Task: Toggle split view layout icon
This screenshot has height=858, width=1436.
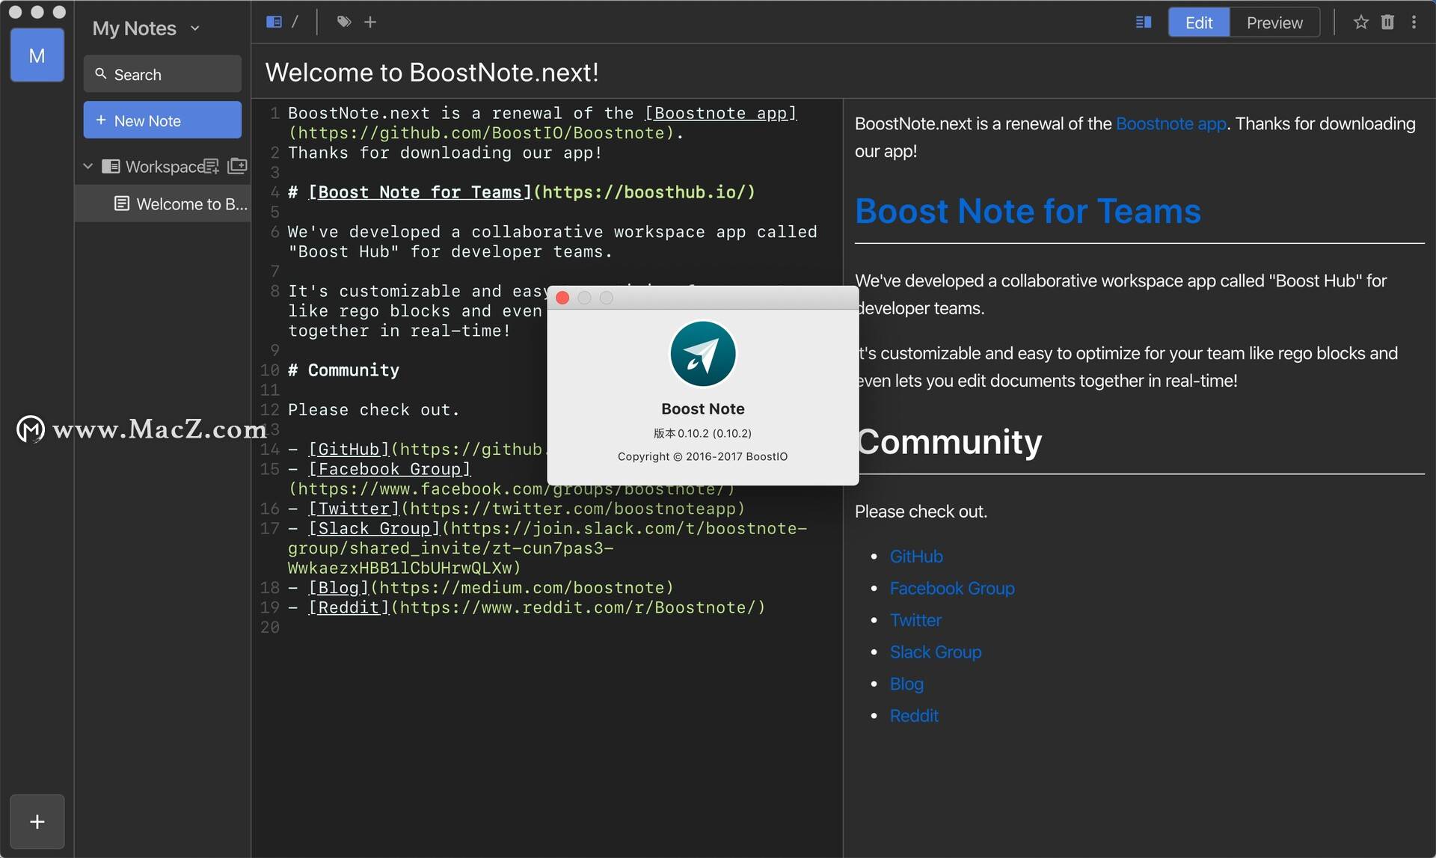Action: pos(1144,22)
